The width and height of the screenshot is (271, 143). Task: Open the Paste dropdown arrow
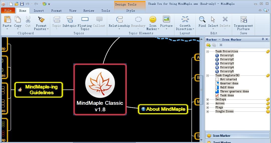coord(7,29)
